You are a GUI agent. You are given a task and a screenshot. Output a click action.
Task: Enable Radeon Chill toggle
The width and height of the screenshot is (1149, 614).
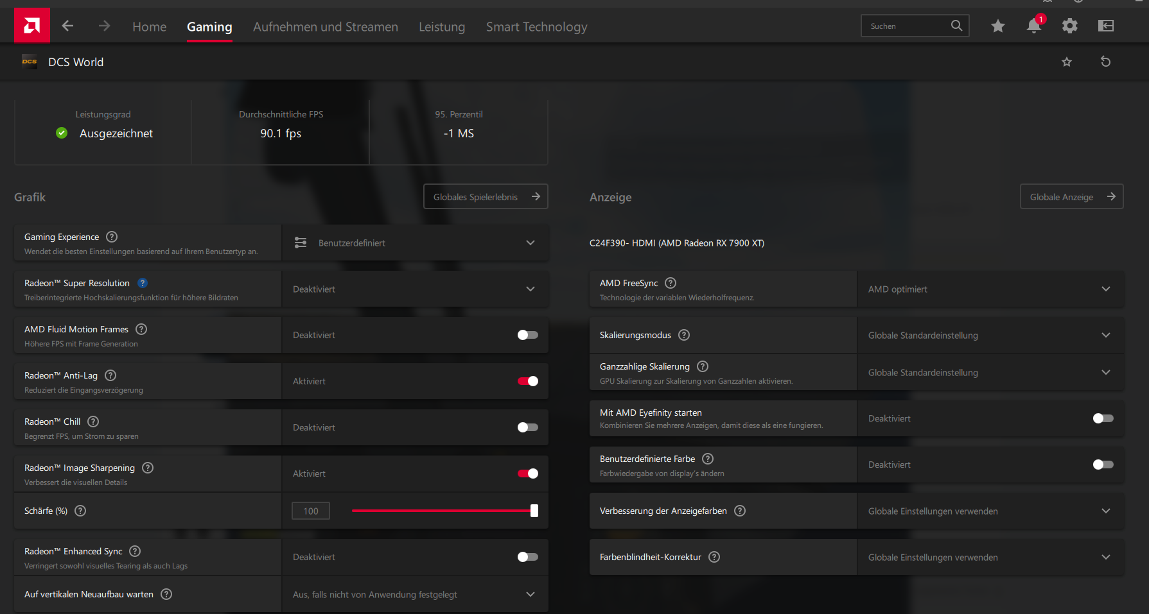[x=528, y=427]
